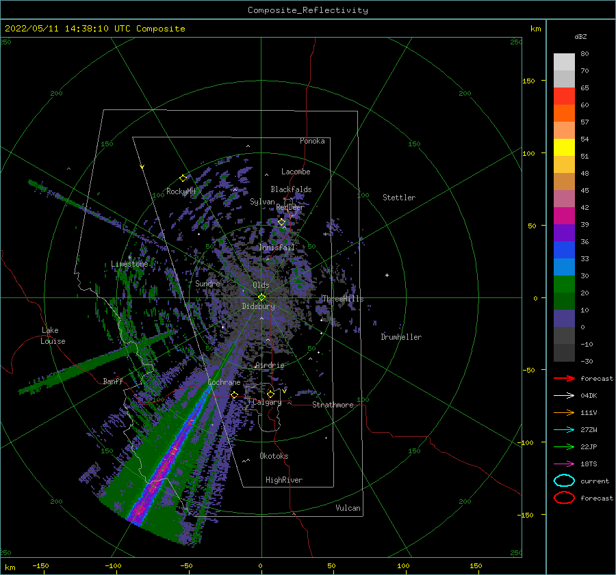This screenshot has width=616, height=575.
Task: Select the blue swatch between 36 and 33
Action: click(564, 250)
